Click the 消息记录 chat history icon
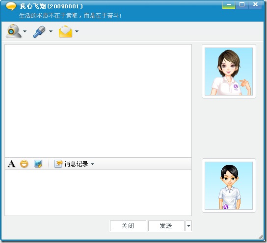Viewport: 267px width, 243px height. pos(58,164)
